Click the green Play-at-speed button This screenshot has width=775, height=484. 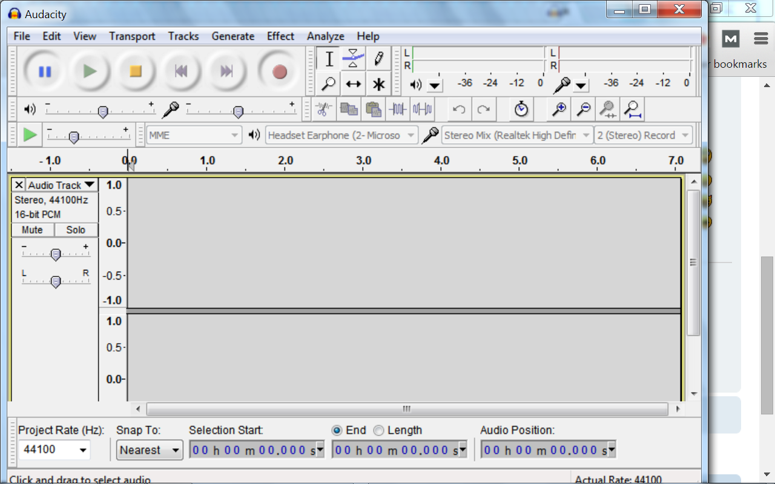pyautogui.click(x=30, y=135)
